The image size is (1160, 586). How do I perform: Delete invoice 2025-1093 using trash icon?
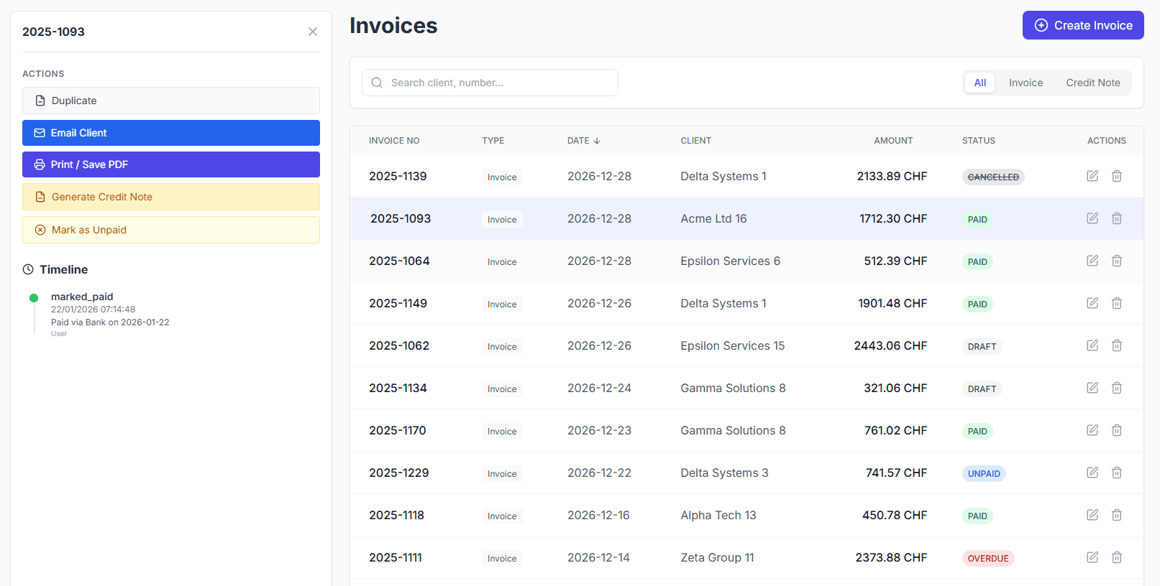click(1117, 218)
